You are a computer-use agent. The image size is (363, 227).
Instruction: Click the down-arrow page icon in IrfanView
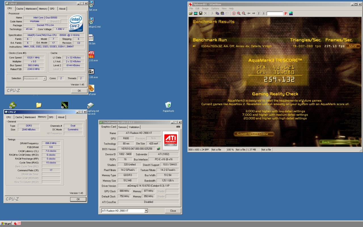pos(263,13)
